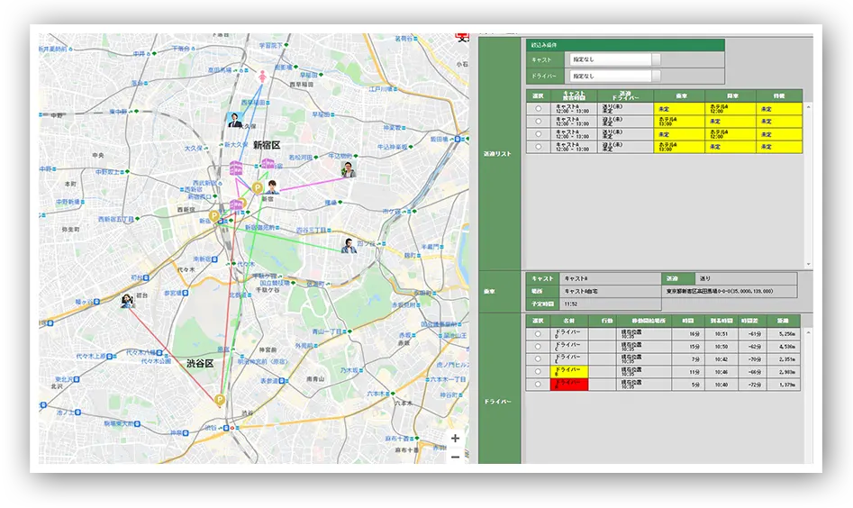Click the yellow highlighted ドライバー name cell
Image resolution: width=853 pixels, height=508 pixels.
(x=569, y=372)
